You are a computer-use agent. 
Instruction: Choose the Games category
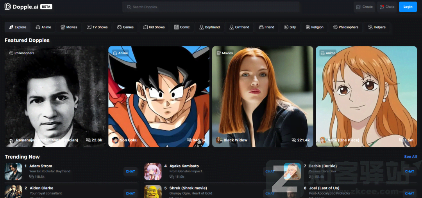point(125,27)
